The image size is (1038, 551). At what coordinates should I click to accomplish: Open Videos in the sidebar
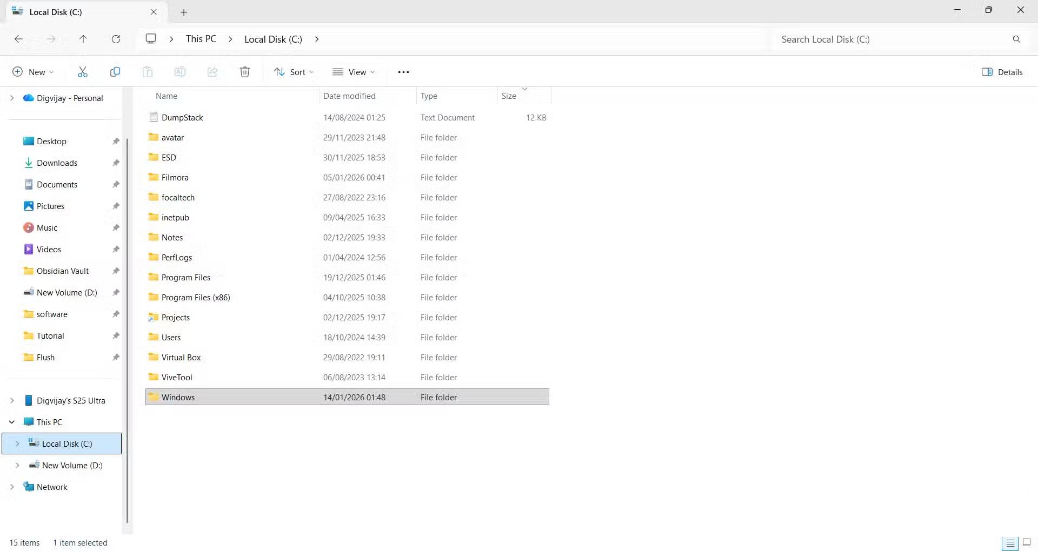[x=49, y=250]
